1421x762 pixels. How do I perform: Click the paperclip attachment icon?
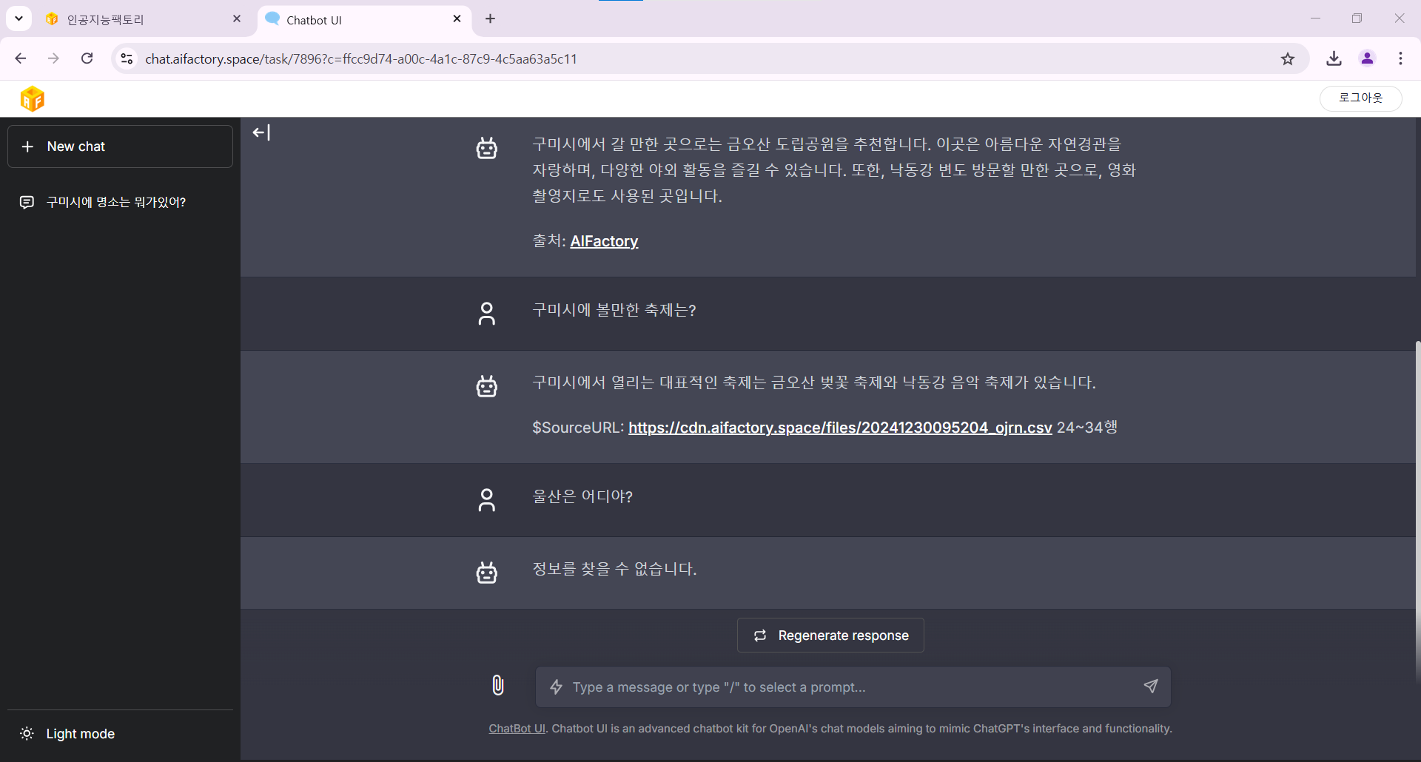(498, 686)
